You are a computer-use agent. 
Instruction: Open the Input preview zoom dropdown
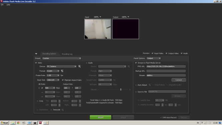point(97,17)
